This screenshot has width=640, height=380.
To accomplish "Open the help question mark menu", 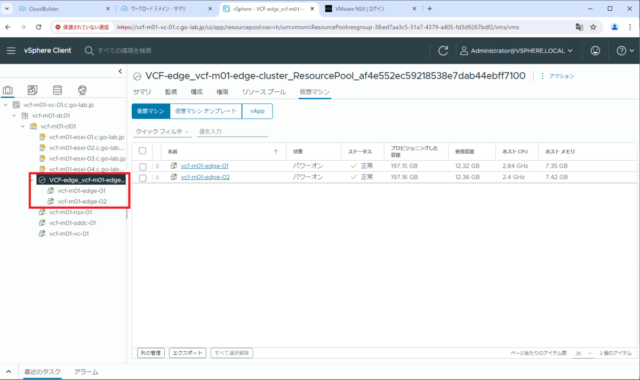I will point(625,51).
